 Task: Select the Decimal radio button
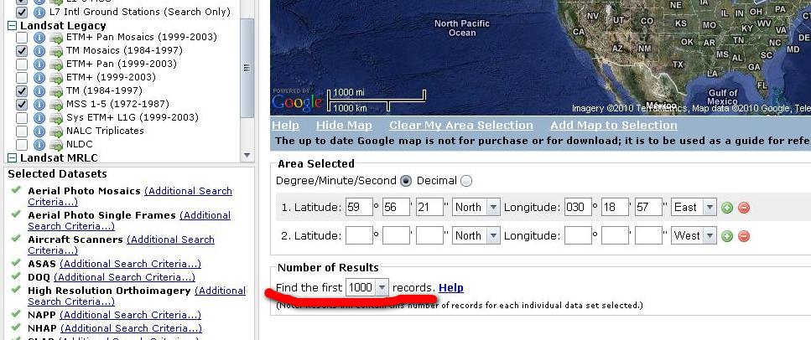[466, 181]
